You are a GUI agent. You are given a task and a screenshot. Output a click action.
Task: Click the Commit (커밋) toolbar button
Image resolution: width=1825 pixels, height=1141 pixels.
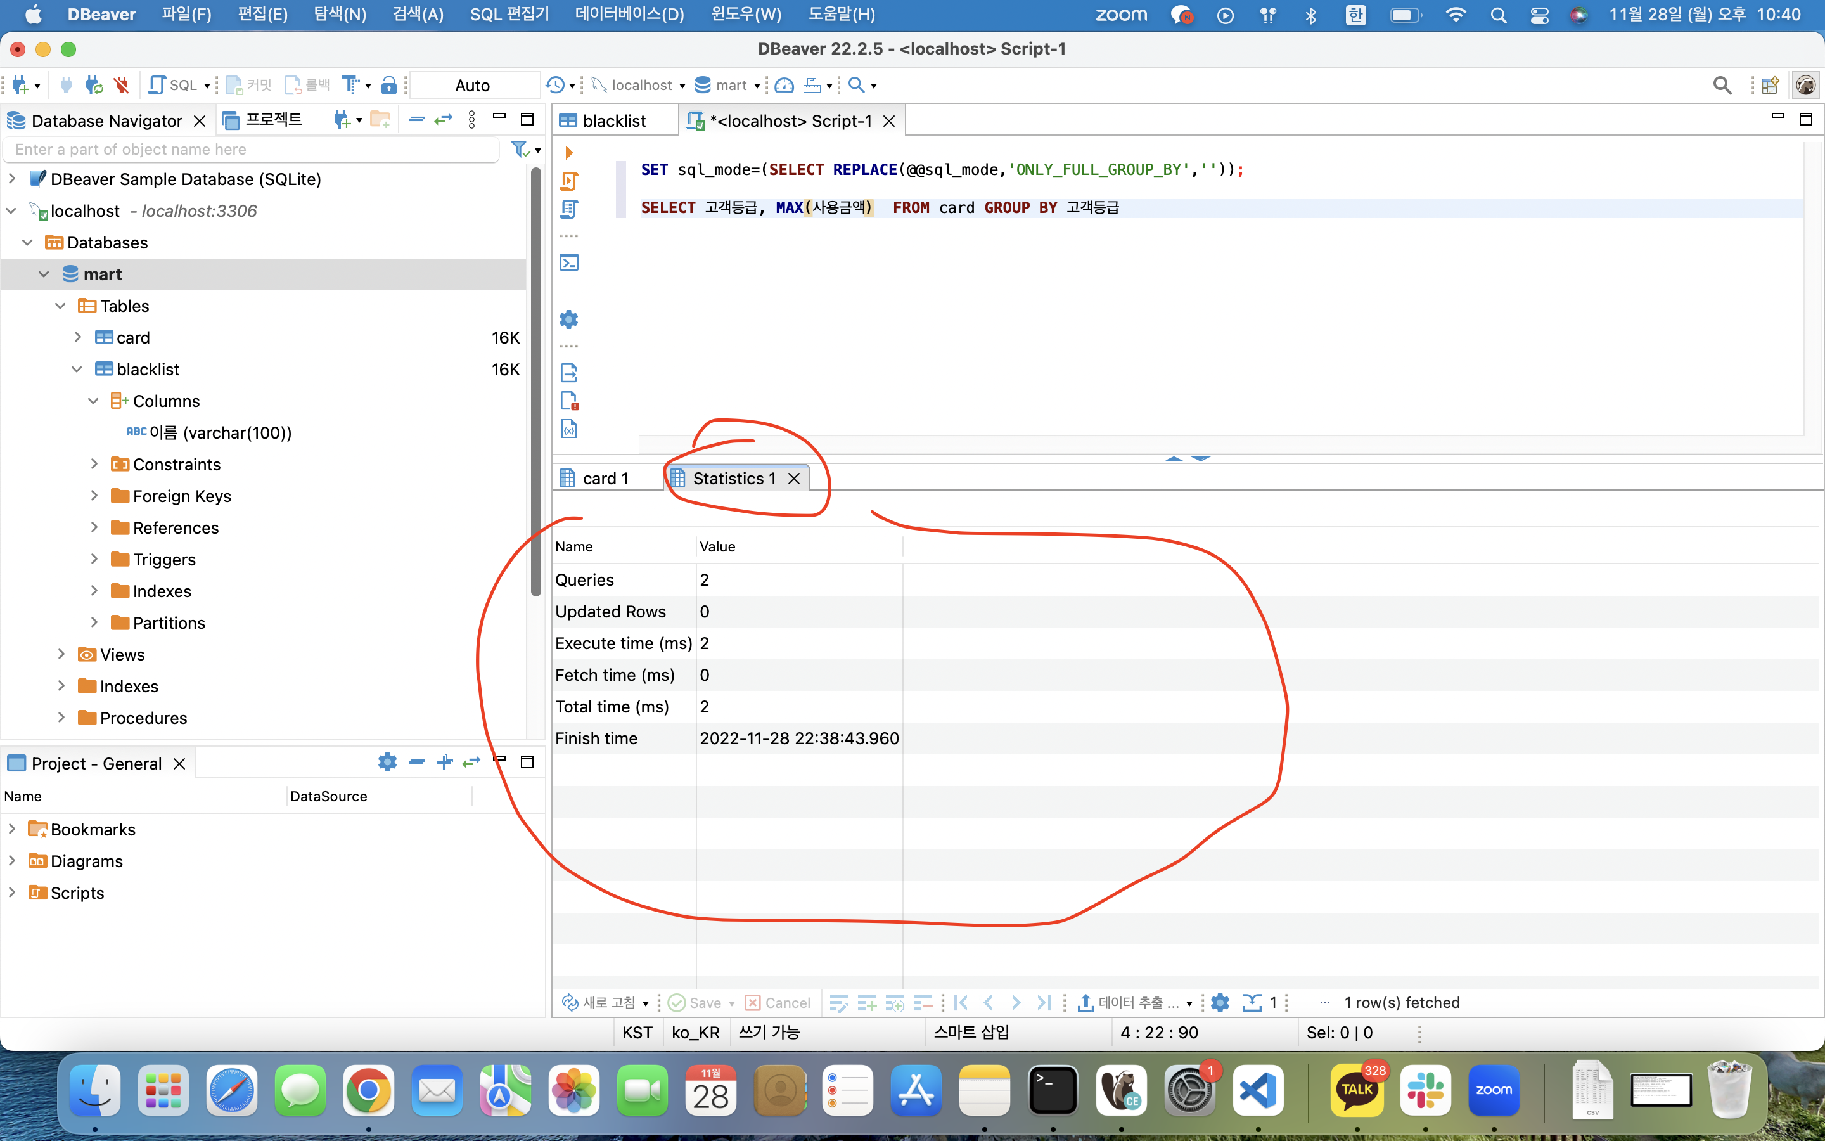pyautogui.click(x=249, y=86)
